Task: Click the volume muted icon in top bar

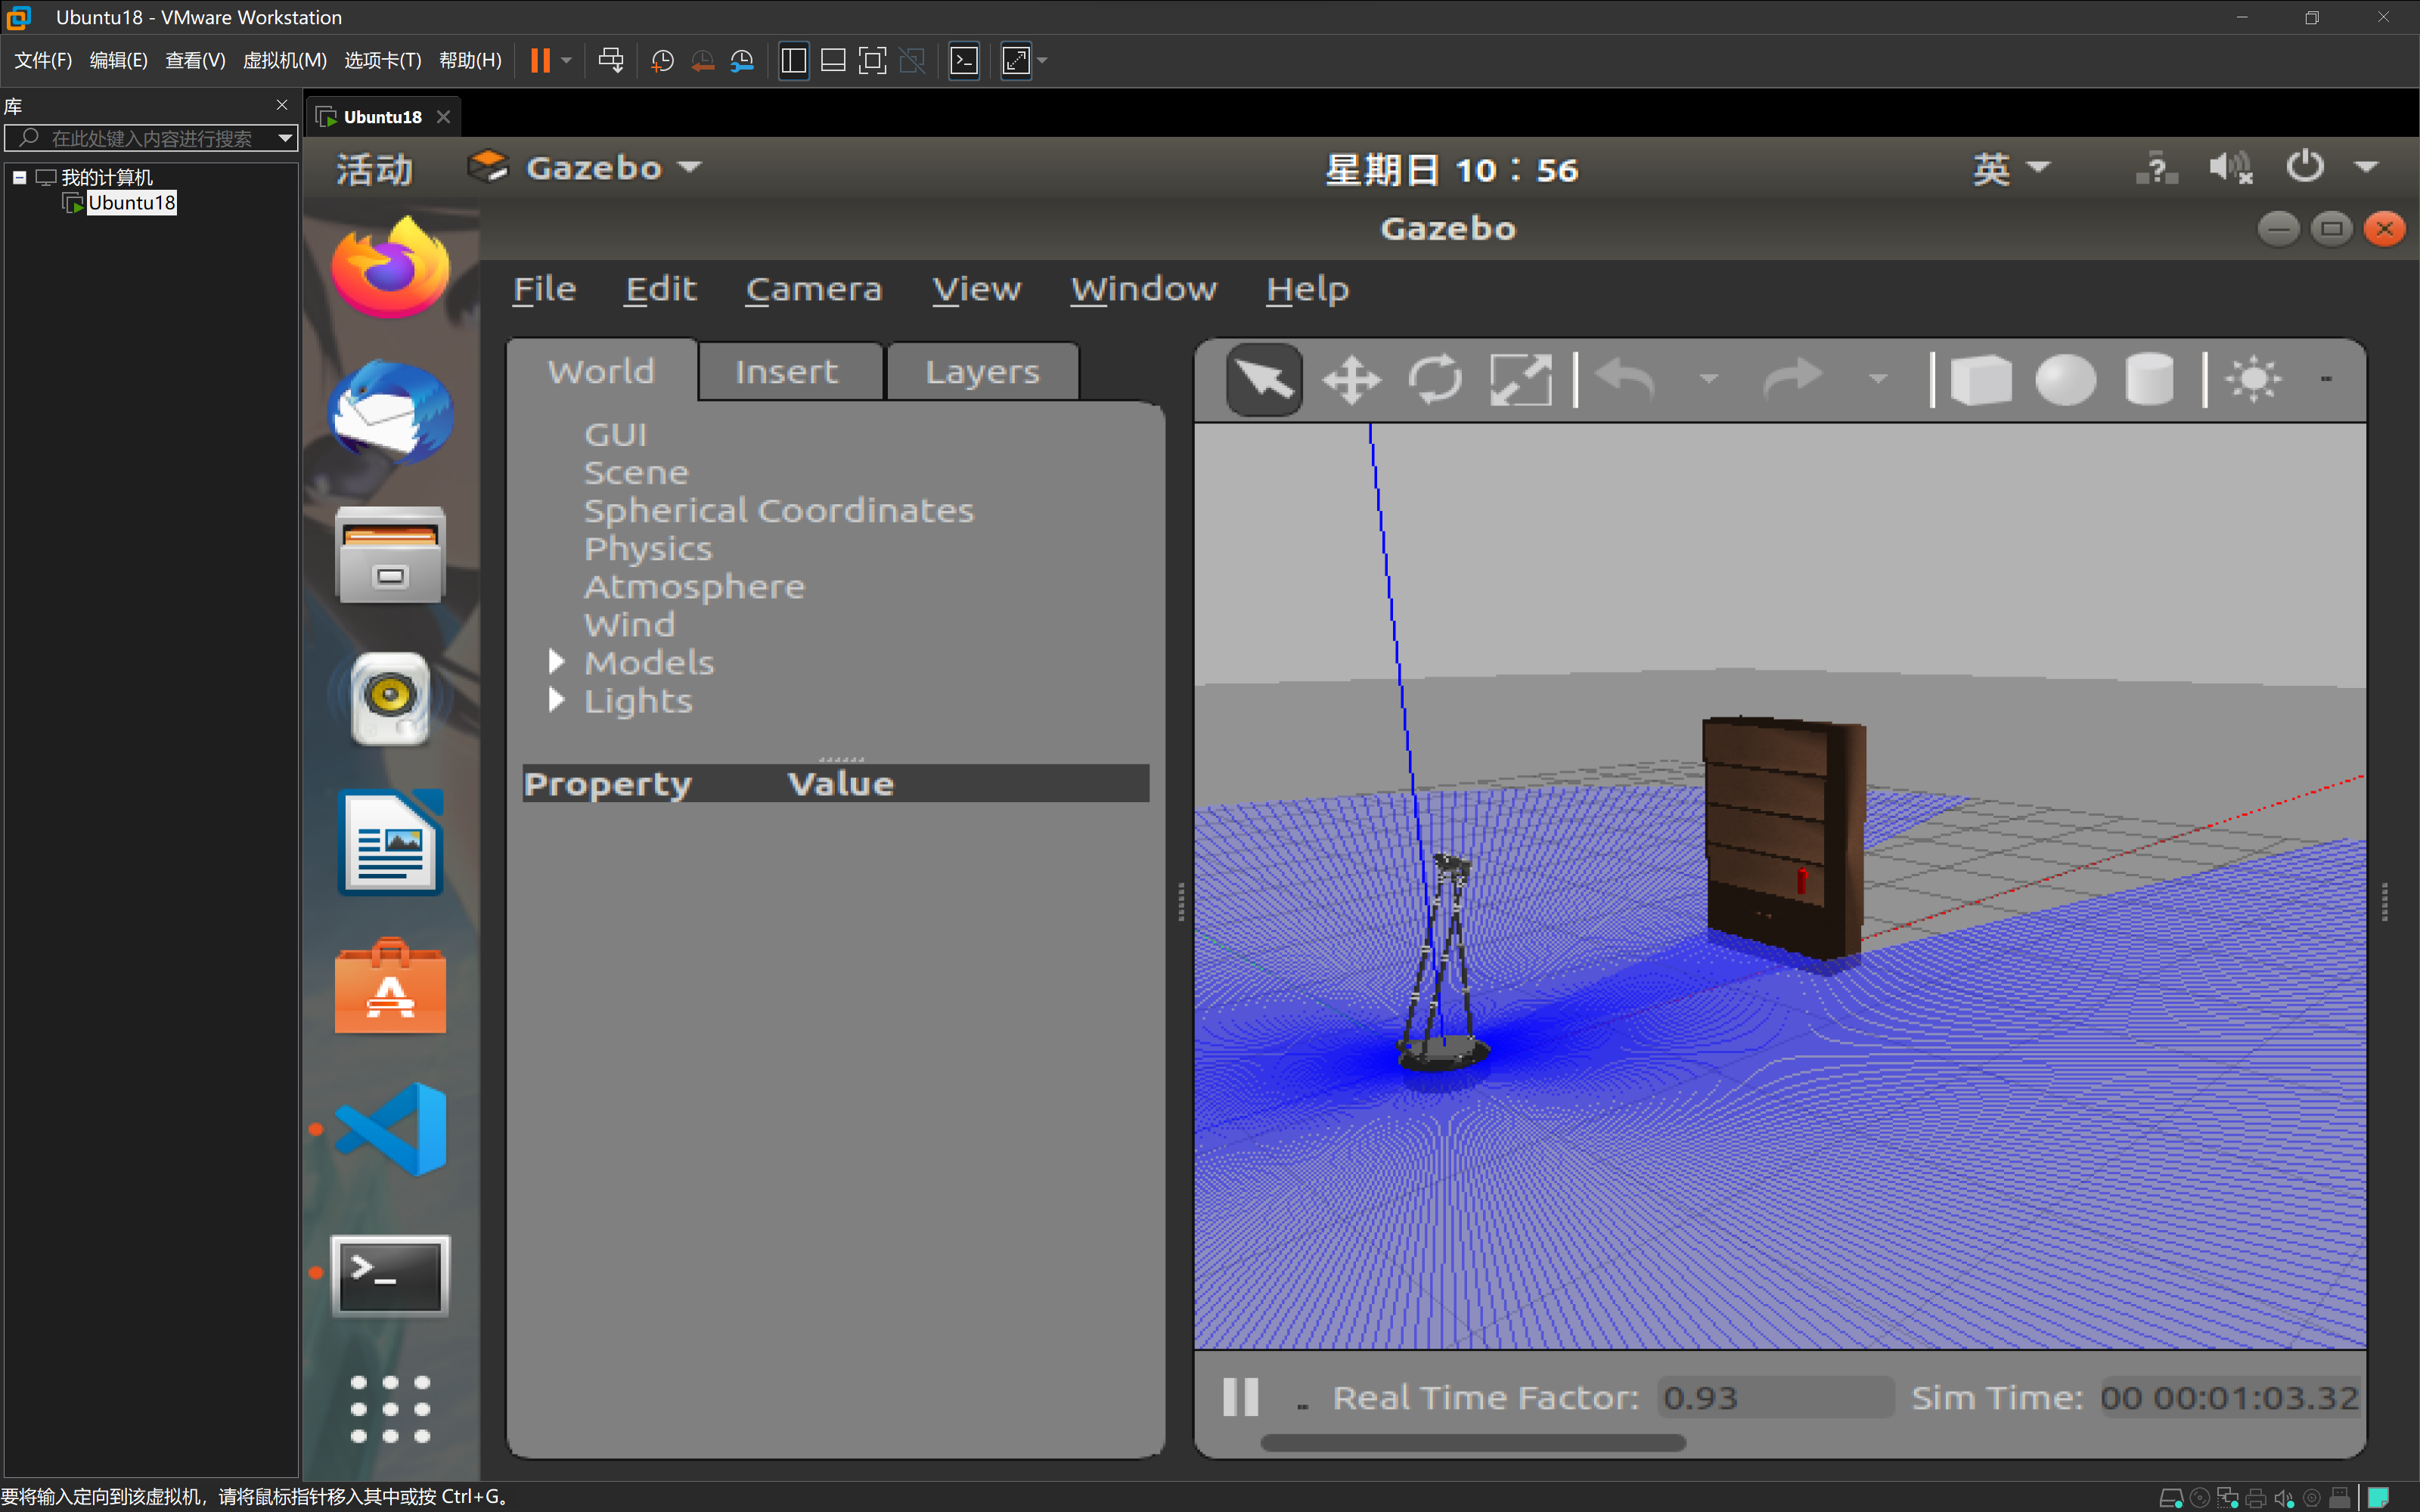Action: click(2231, 168)
